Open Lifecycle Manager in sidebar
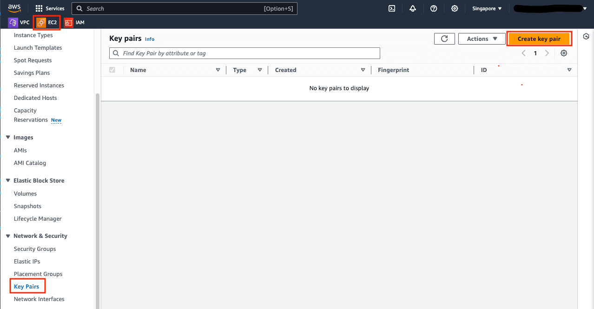Screen dimensions: 594x309 click(x=38, y=219)
